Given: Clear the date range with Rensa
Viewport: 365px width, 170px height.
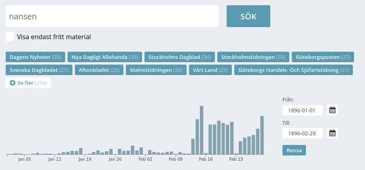Looking at the screenshot, I should [x=294, y=150].
